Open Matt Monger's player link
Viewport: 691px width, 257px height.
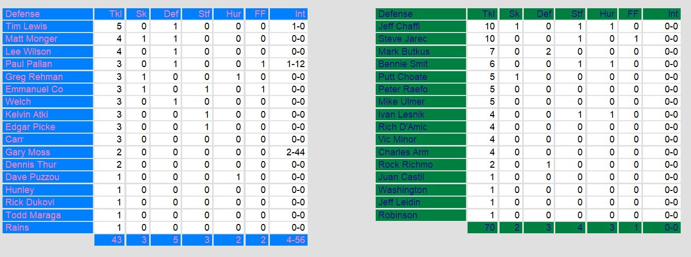click(x=31, y=39)
